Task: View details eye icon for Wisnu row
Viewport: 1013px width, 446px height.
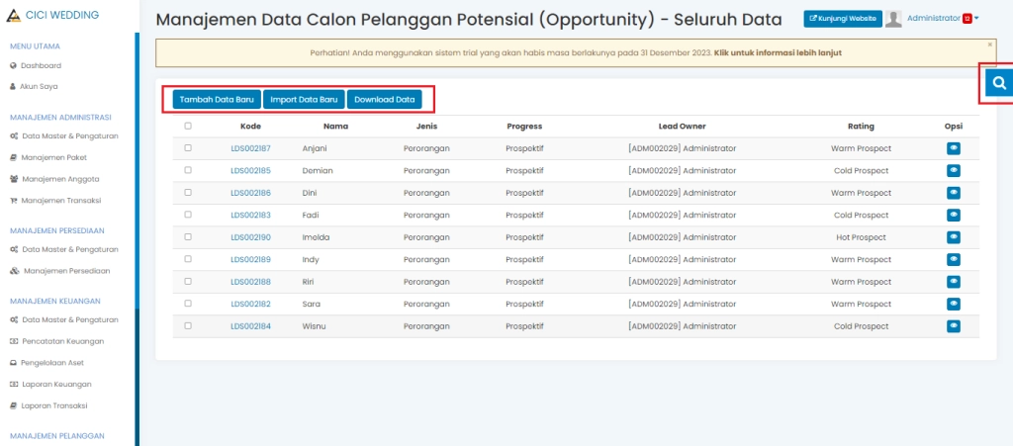Action: [x=953, y=326]
